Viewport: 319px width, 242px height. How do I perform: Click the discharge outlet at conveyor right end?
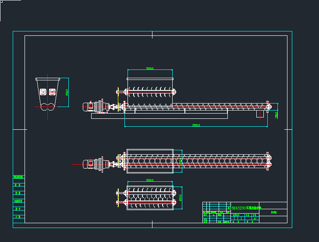pos(259,114)
